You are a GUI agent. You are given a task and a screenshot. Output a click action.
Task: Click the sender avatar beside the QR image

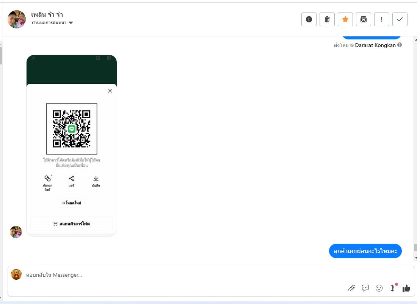[x=16, y=232]
